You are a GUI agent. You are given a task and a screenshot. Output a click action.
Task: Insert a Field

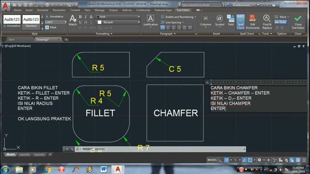[231, 20]
